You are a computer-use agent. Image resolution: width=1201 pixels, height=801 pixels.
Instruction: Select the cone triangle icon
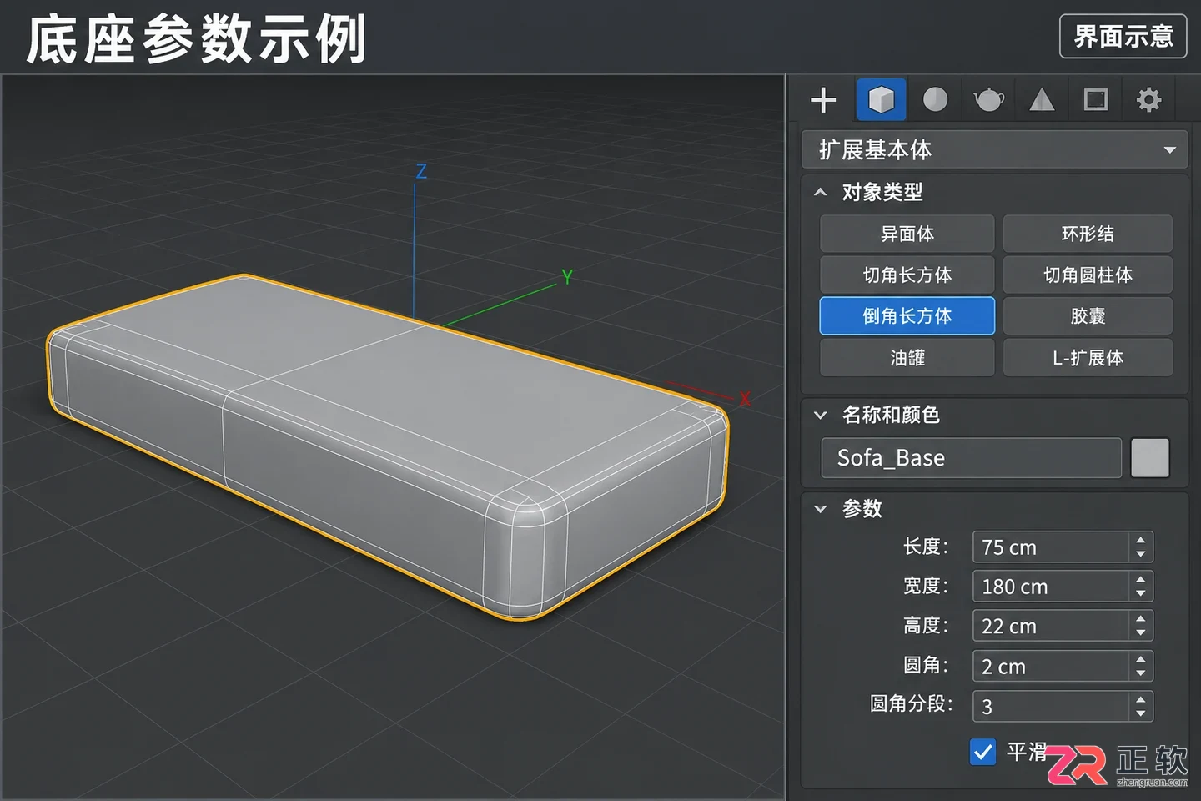click(x=1042, y=100)
